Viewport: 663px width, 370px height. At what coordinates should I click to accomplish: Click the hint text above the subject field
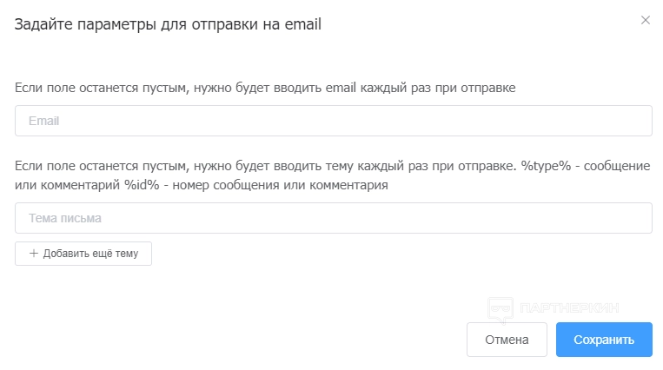[261, 165]
